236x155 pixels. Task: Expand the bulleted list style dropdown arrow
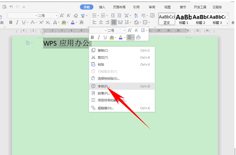[x=98, y=15]
